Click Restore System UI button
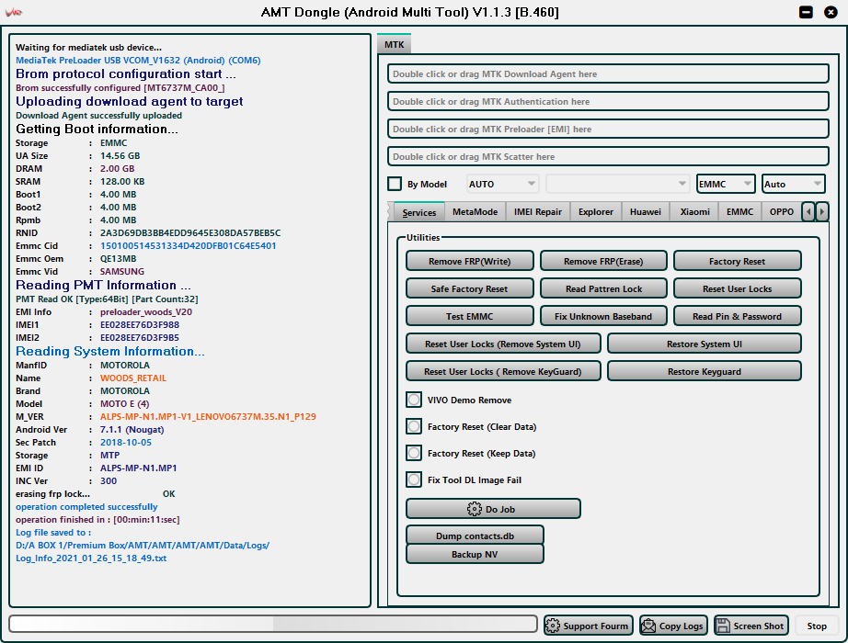 pos(705,344)
